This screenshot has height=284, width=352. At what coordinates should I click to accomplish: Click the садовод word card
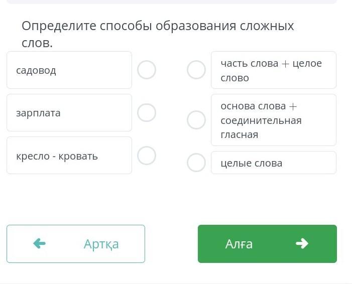[69, 70]
